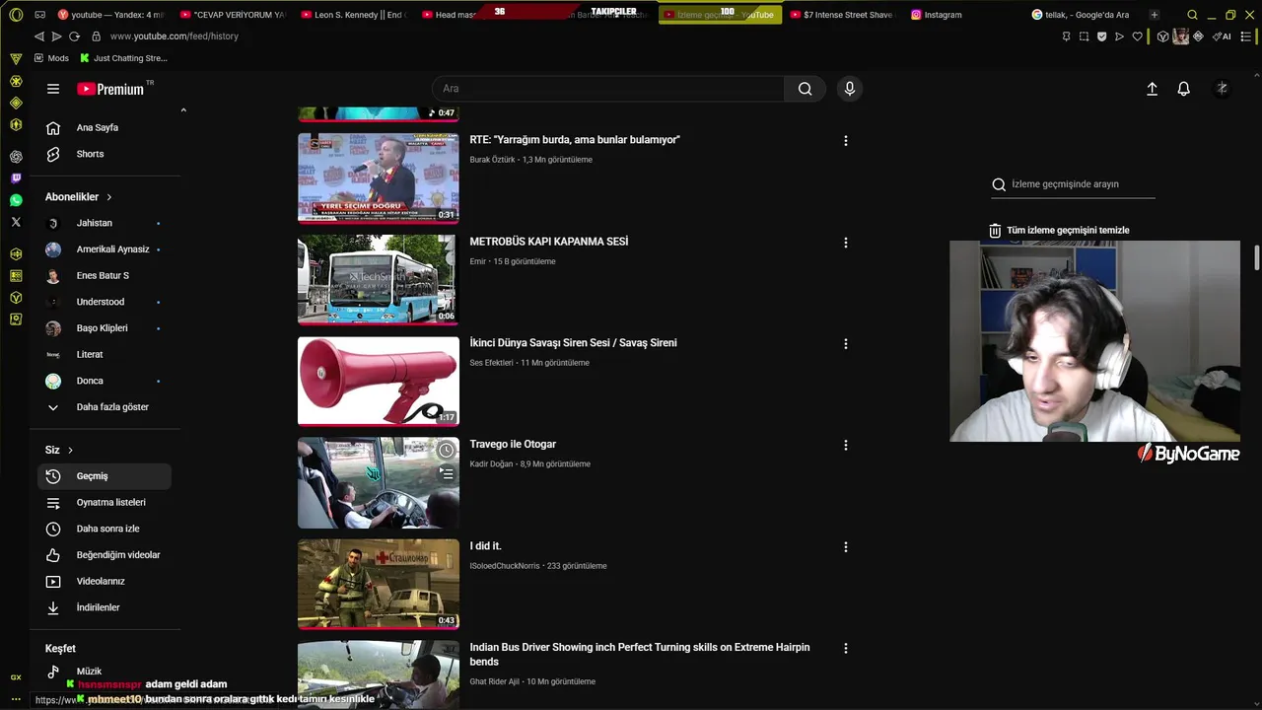Image resolution: width=1262 pixels, height=710 pixels.
Task: Open the account avatar menu
Action: (x=1222, y=89)
